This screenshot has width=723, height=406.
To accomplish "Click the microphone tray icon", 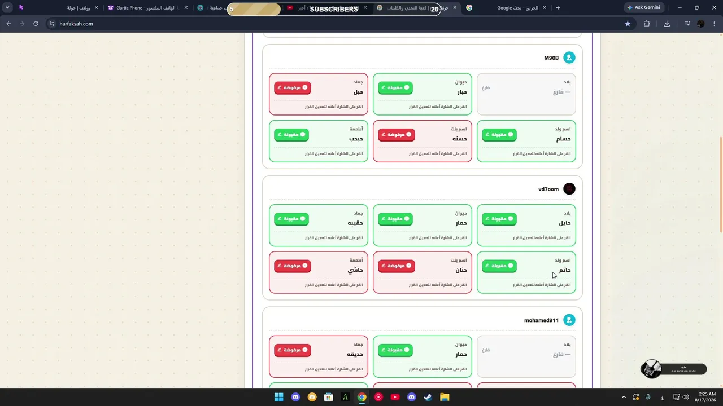I will pyautogui.click(x=648, y=397).
